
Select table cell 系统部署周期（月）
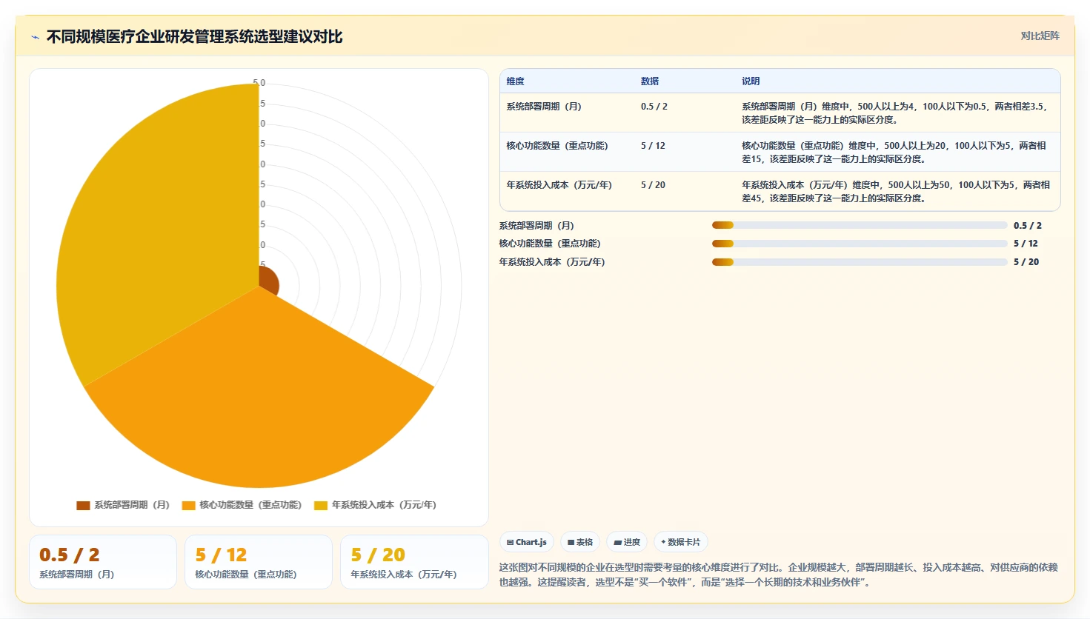click(544, 107)
